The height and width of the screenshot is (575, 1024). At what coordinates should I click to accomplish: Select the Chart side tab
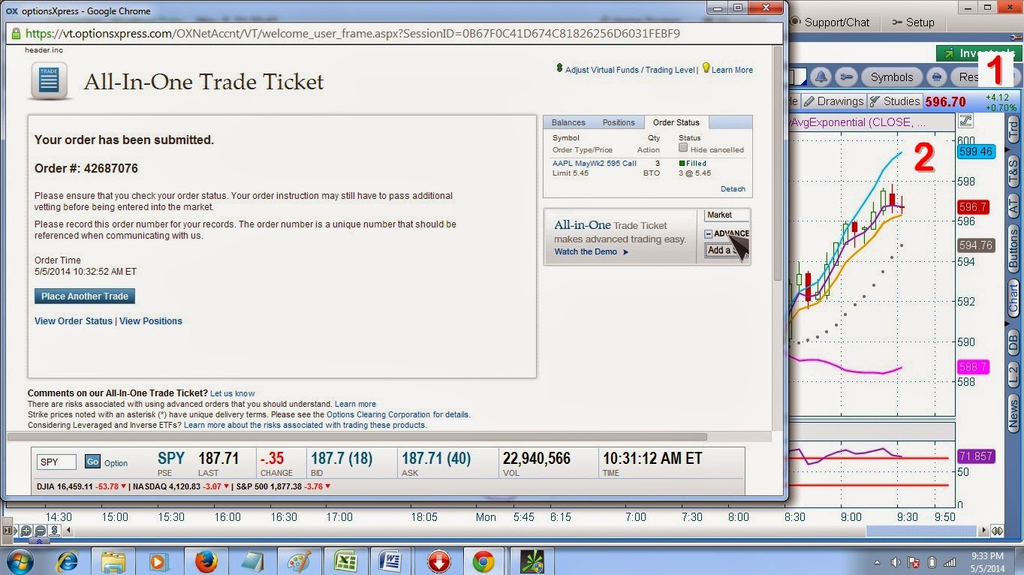pyautogui.click(x=1013, y=298)
